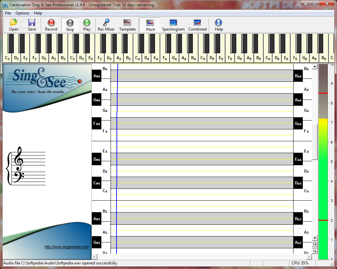
Task: Play audio with green Play button
Action: click(87, 25)
